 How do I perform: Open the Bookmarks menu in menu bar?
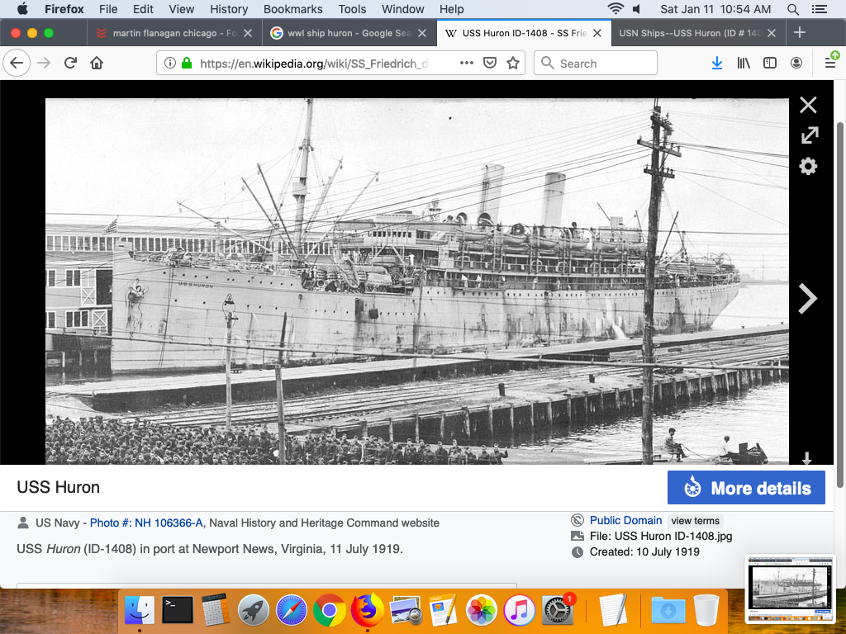coord(292,9)
